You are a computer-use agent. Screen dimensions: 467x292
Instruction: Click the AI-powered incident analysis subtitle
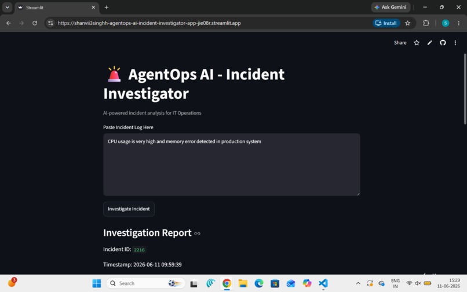[152, 113]
